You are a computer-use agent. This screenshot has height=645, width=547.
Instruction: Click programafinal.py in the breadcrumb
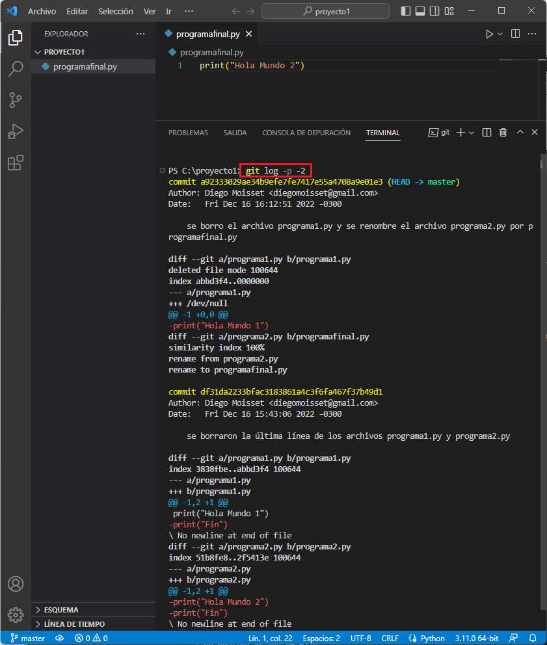point(211,52)
